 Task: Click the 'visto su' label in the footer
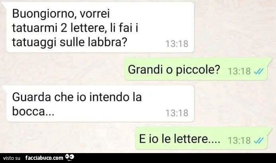(12, 158)
